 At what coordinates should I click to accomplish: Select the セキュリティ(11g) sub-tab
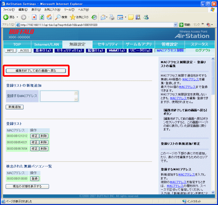tap(69, 50)
